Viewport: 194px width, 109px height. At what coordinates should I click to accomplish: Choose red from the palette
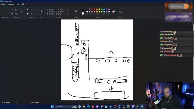(95, 9)
